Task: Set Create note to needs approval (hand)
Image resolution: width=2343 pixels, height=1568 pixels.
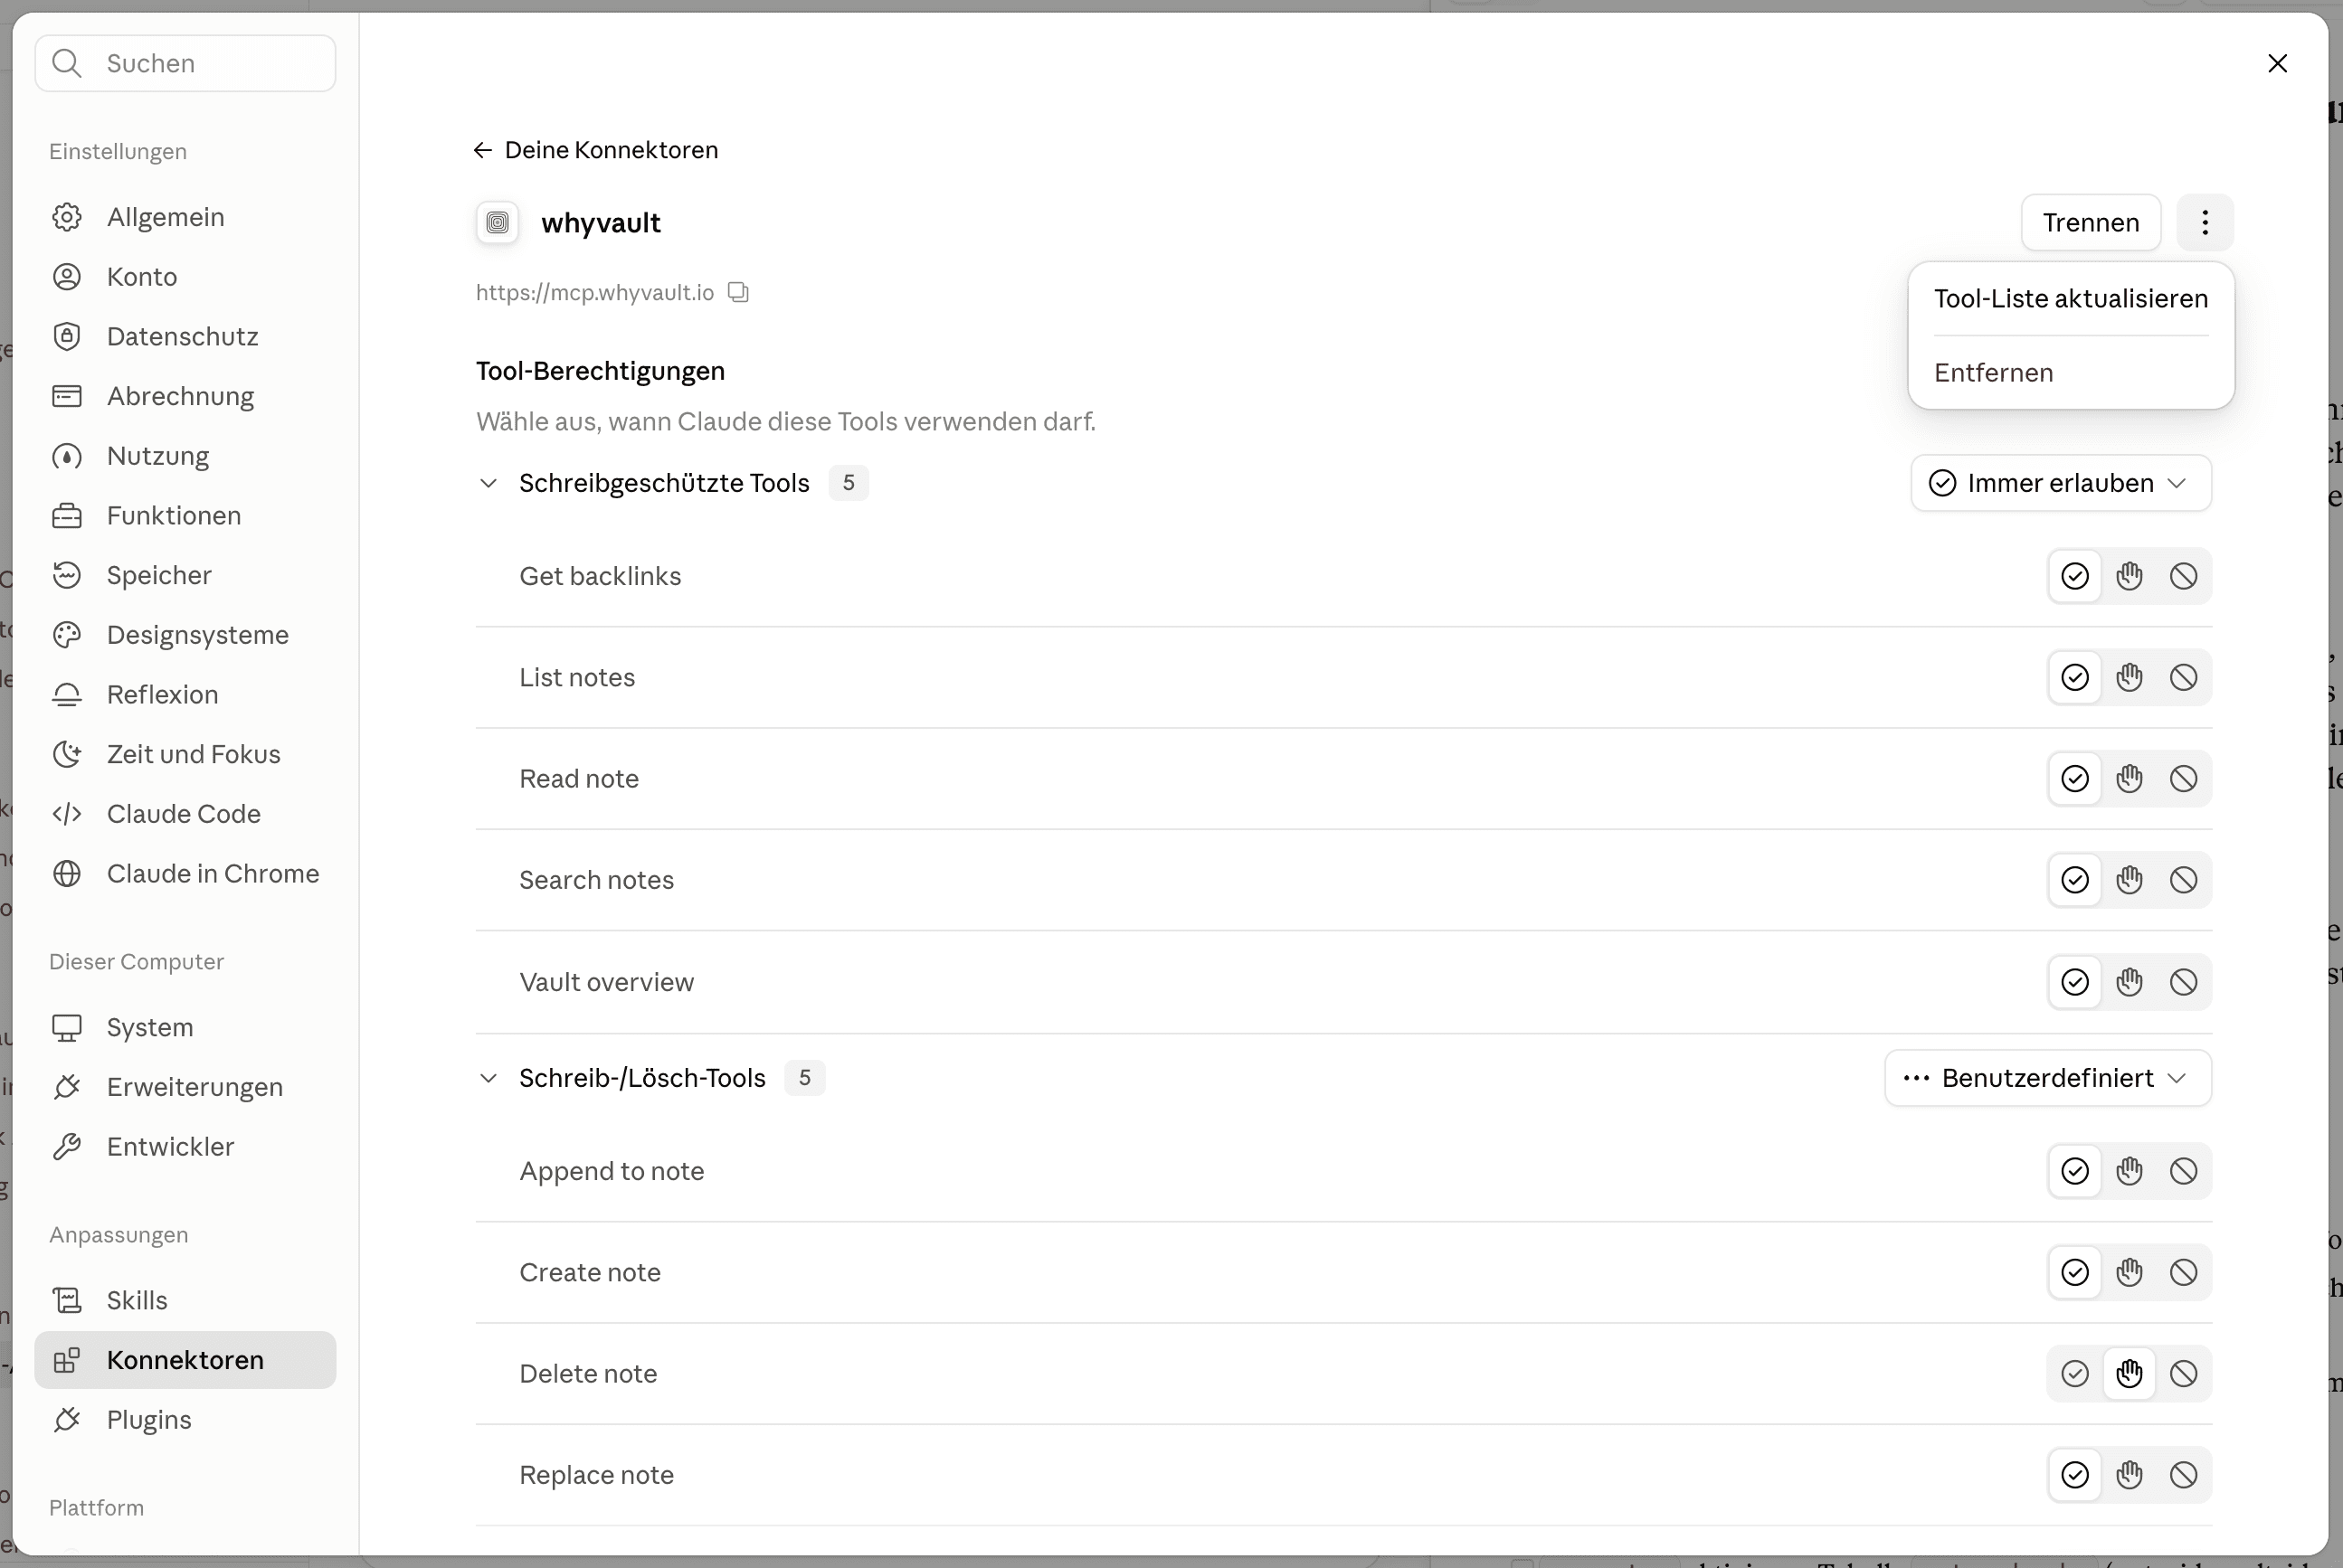Action: [x=2129, y=1272]
